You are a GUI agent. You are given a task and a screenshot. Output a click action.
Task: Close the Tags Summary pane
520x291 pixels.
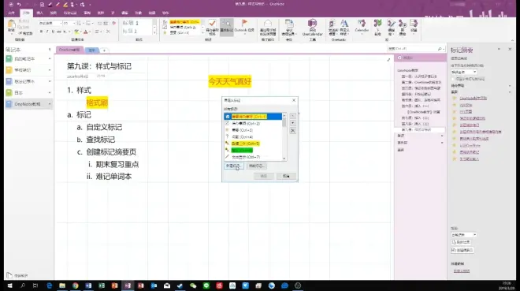(510, 49)
